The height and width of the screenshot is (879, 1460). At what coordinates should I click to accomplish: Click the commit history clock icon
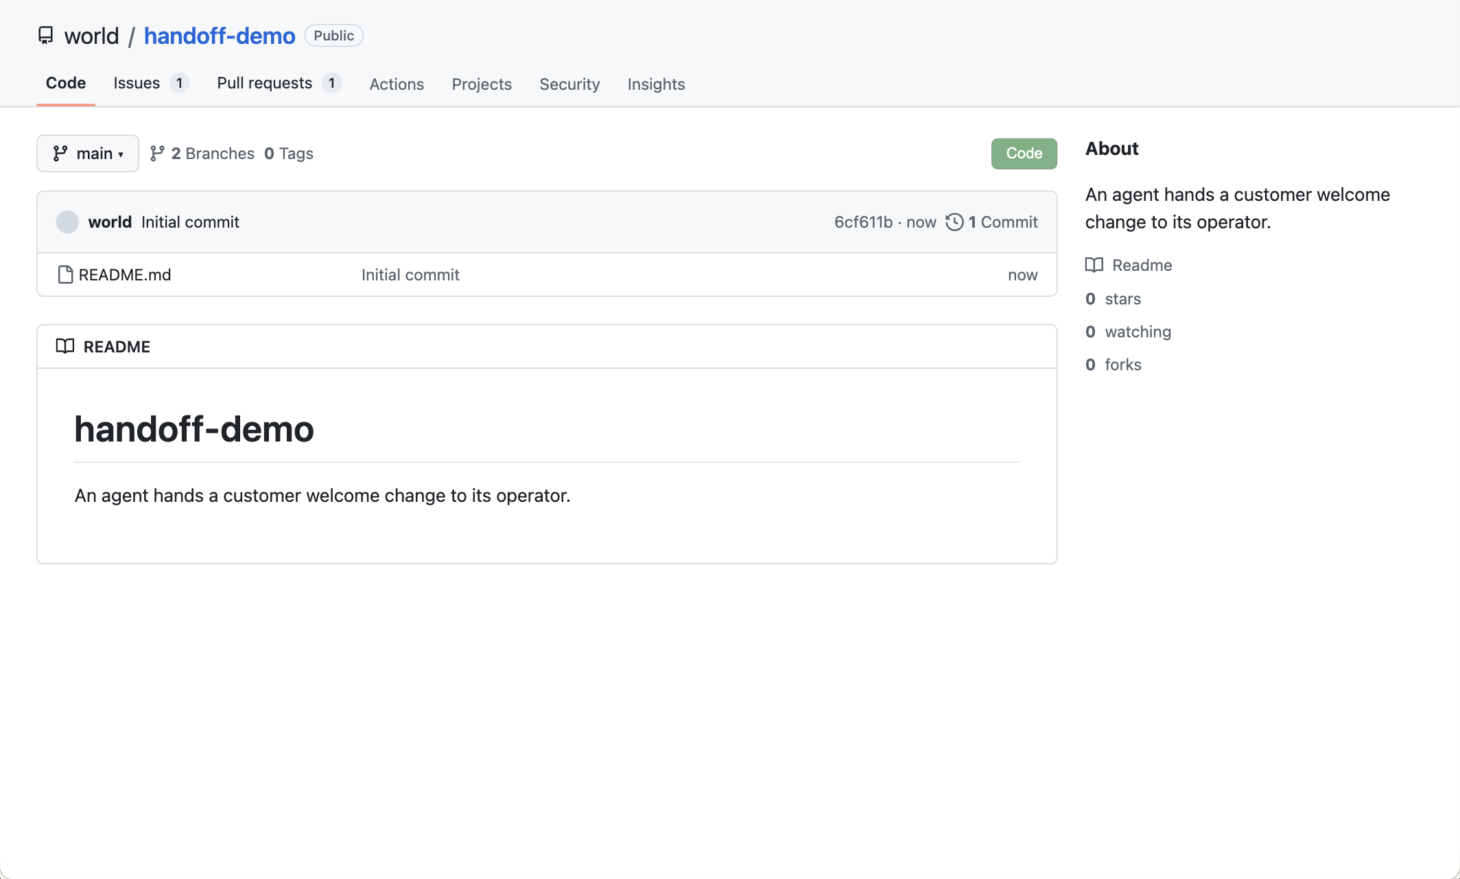[954, 222]
